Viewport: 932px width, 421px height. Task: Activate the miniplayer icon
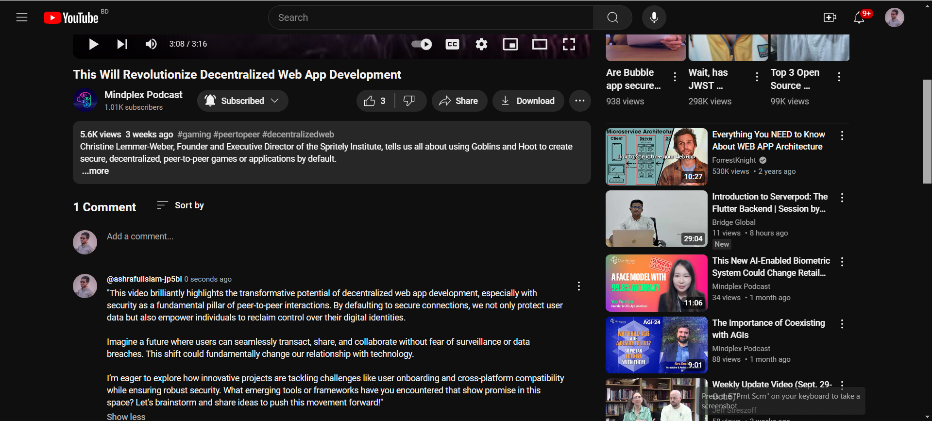(510, 44)
